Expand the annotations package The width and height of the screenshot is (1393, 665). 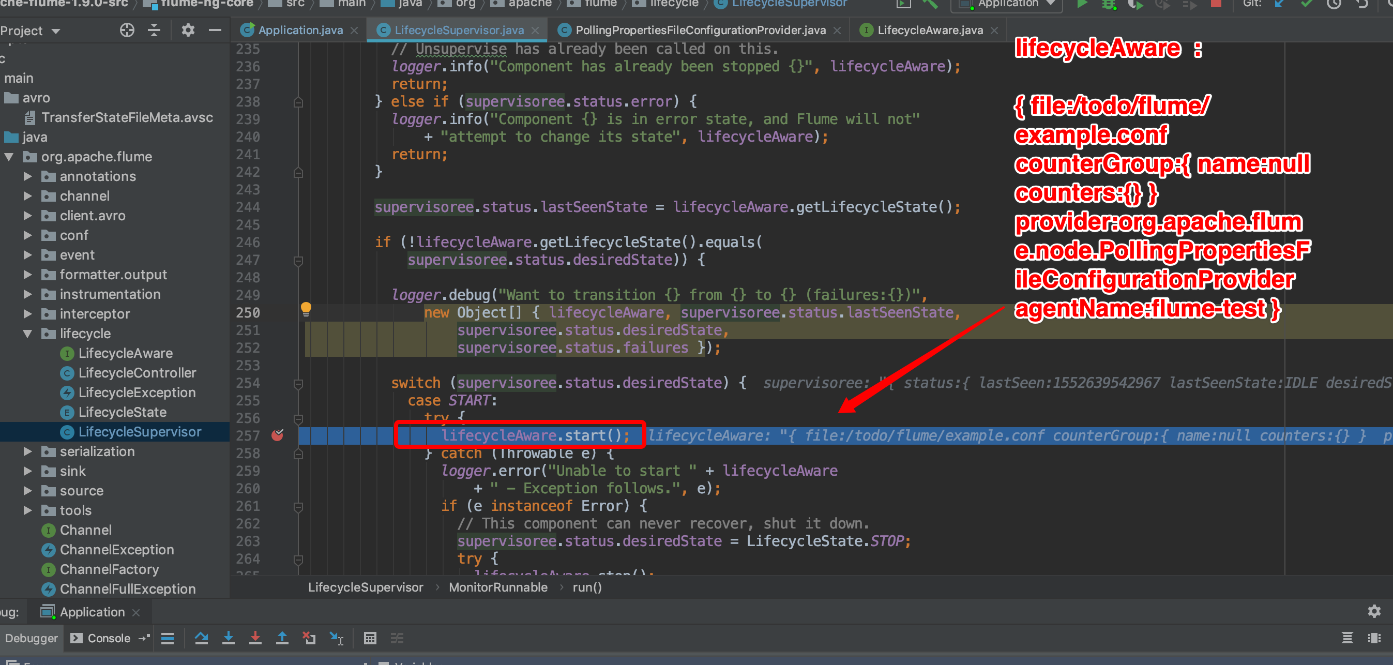pyautogui.click(x=28, y=176)
